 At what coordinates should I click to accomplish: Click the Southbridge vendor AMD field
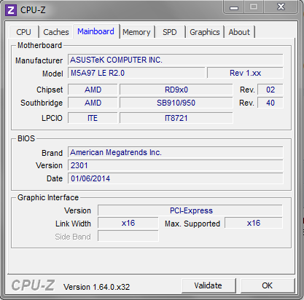[x=93, y=103]
